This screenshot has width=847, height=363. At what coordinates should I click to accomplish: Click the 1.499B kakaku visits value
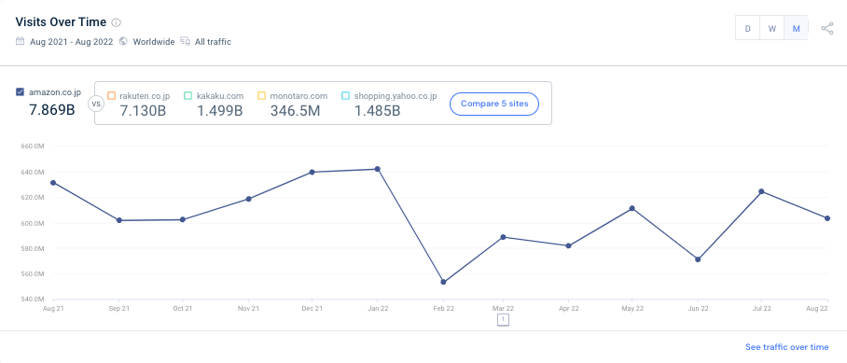(219, 111)
